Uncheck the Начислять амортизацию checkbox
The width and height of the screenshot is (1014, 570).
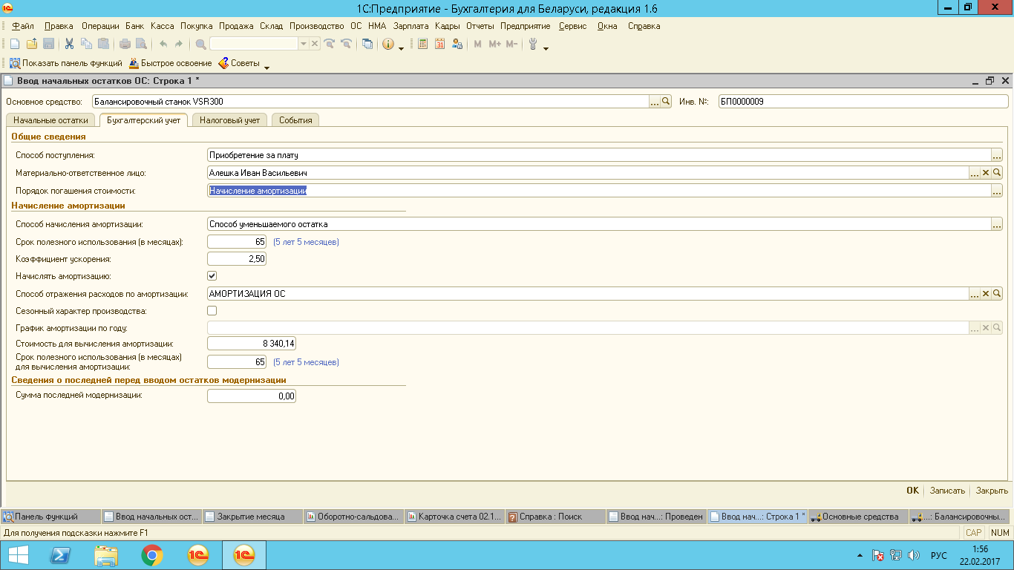coord(212,276)
